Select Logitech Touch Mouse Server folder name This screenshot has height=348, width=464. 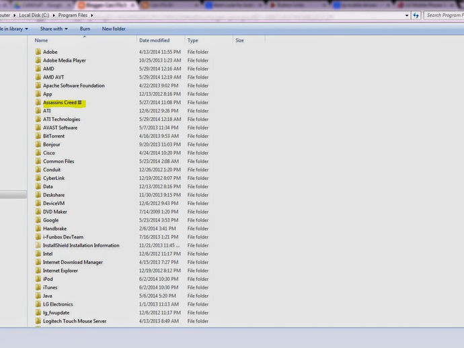tap(75, 321)
